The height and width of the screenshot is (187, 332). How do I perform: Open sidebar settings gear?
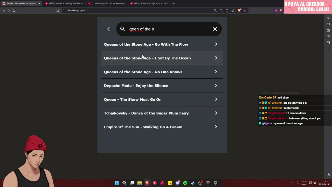pyautogui.click(x=328, y=175)
